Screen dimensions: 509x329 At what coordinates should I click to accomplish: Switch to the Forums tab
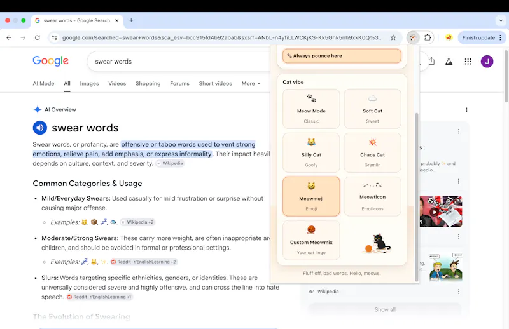tap(179, 83)
